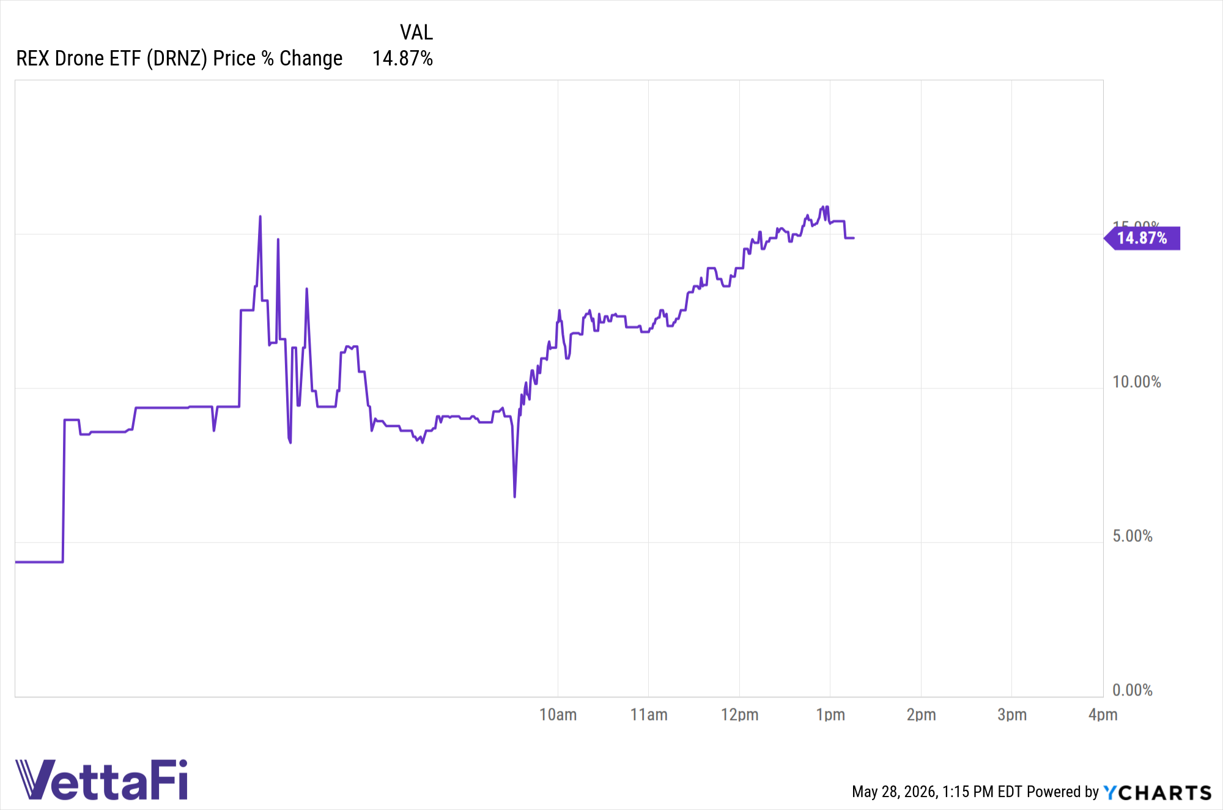This screenshot has height=810, width=1223.
Task: Click the VAL column header
Action: [x=416, y=32]
